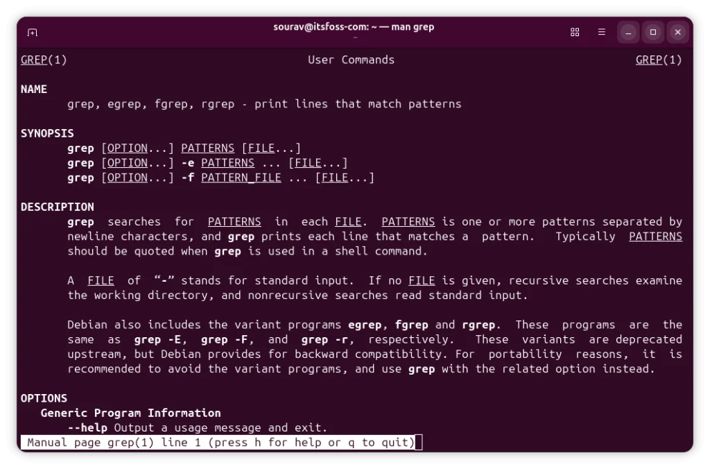Click the OPTIONS section heading

coord(43,398)
